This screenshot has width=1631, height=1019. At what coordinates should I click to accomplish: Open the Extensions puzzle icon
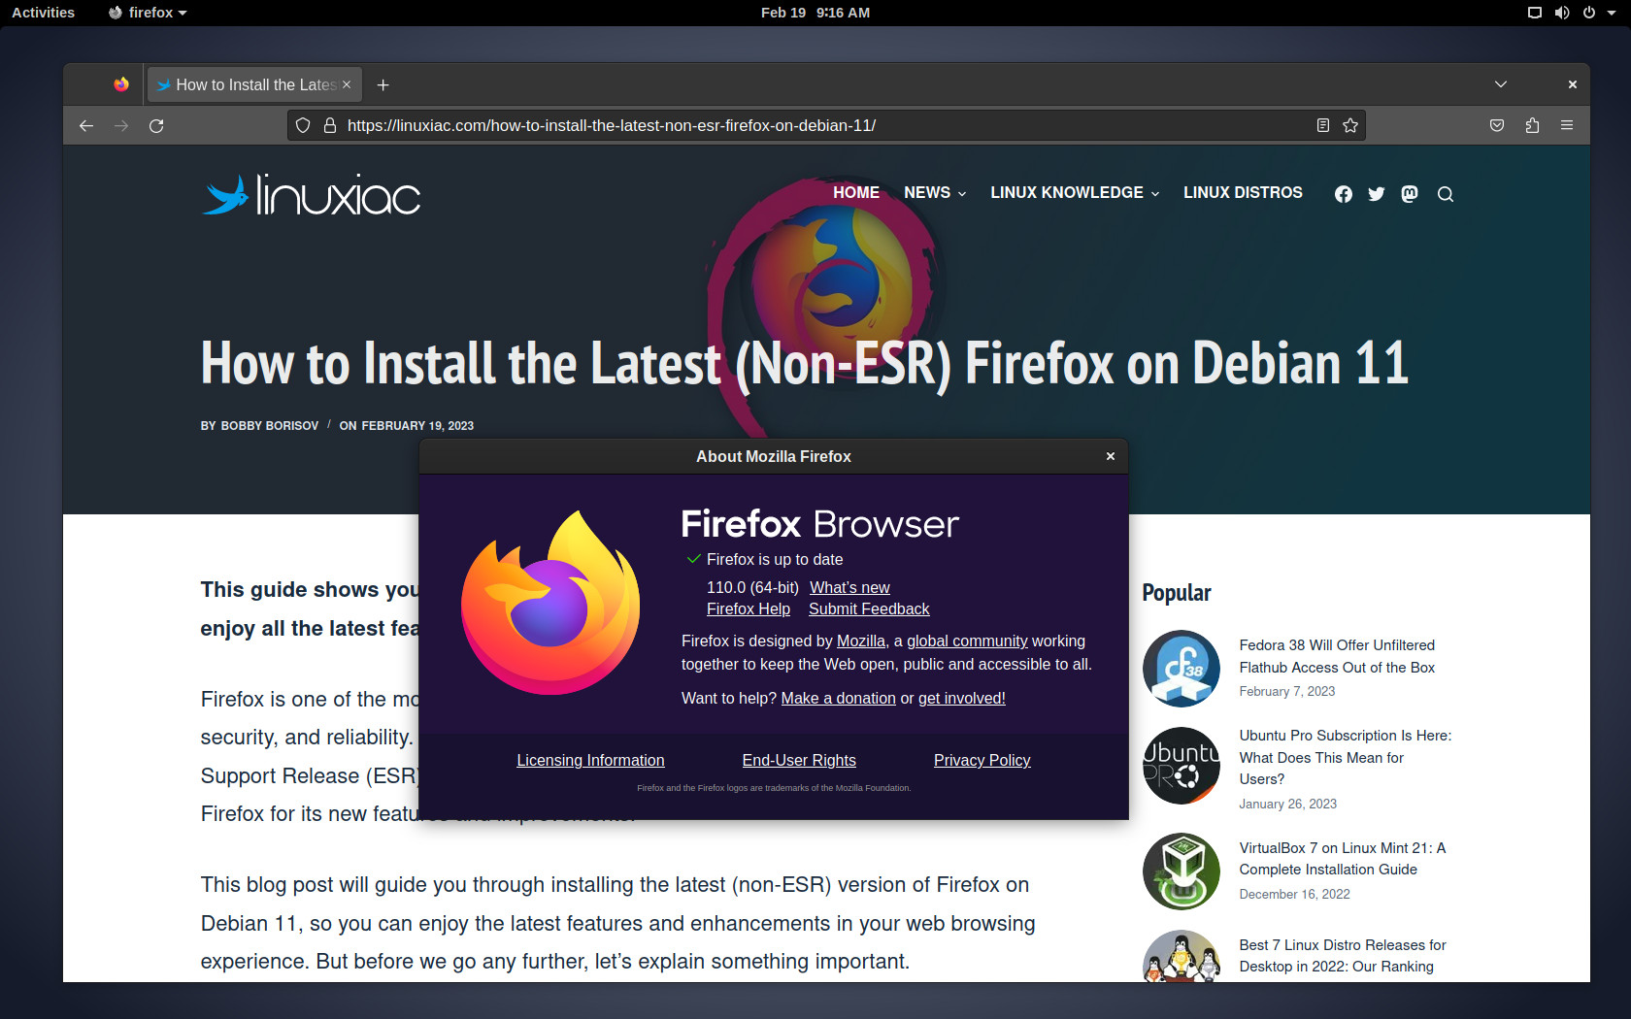1532,125
